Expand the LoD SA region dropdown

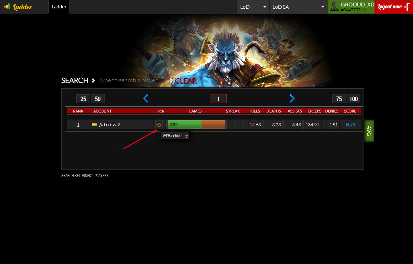pyautogui.click(x=298, y=7)
